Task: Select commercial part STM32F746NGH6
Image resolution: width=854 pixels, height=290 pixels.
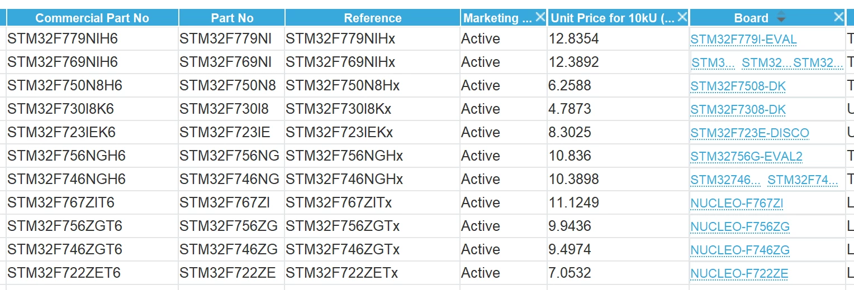Action: 67,180
